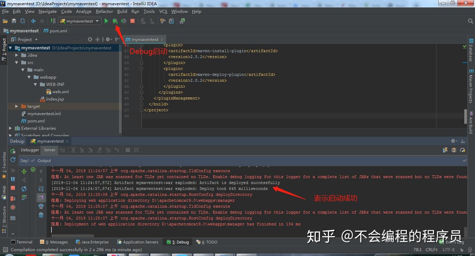This screenshot has width=475, height=256.
Task: Toggle scroll to end in console output
Action: 41,198
